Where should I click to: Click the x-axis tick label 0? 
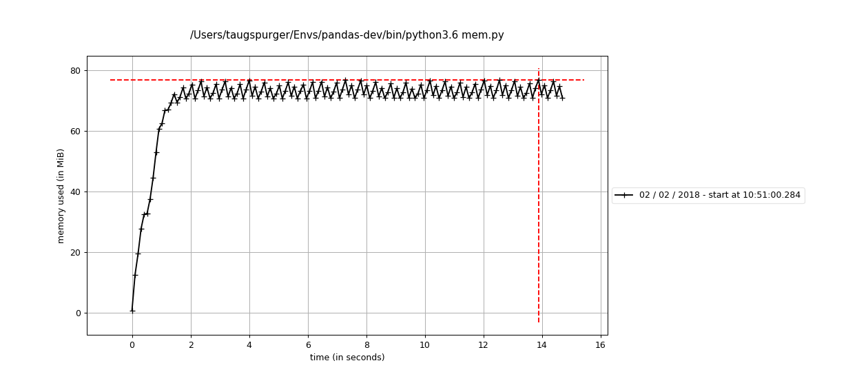point(132,345)
